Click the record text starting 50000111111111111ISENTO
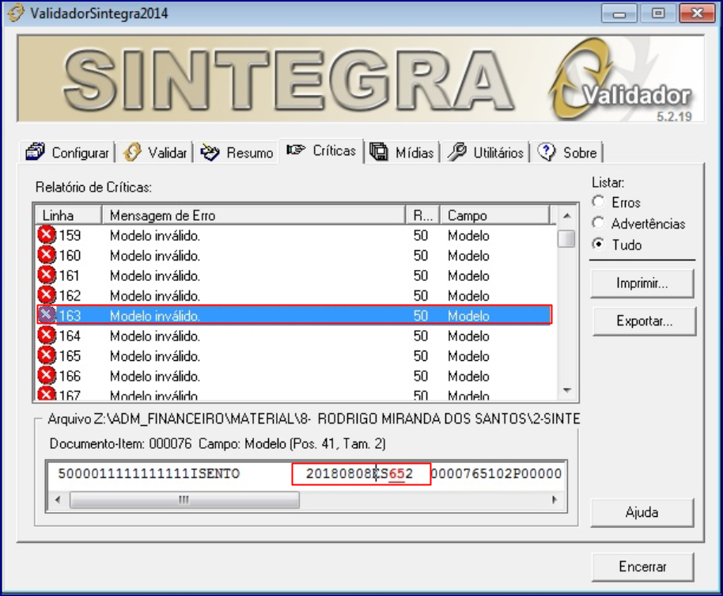Image resolution: width=723 pixels, height=596 pixels. [149, 474]
